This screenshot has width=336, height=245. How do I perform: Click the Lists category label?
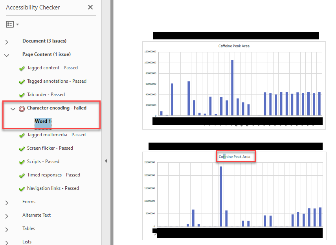click(x=27, y=242)
